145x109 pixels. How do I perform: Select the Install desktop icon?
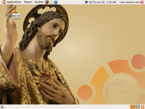(16, 15)
